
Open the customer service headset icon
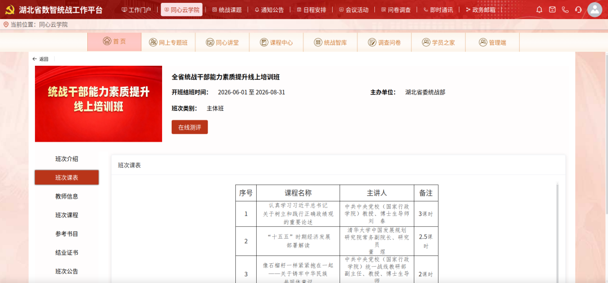point(579,10)
